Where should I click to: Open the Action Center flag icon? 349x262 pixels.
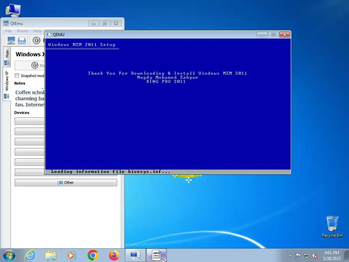(x=298, y=256)
